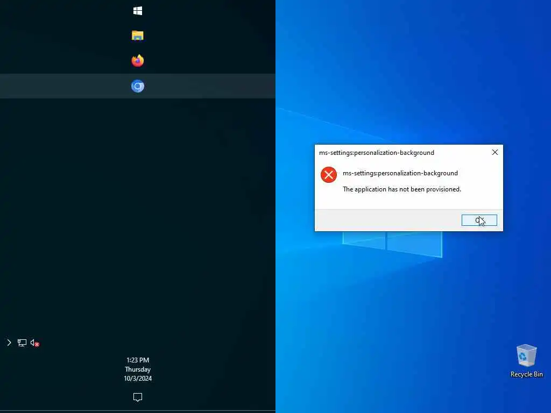The image size is (551, 413).
Task: Open the network status tray icon
Action: pyautogui.click(x=22, y=343)
